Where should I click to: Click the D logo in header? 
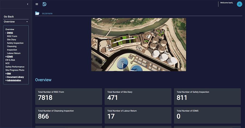coord(44,4)
